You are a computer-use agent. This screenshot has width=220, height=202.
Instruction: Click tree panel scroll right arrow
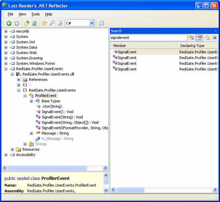pyautogui.click(x=105, y=168)
